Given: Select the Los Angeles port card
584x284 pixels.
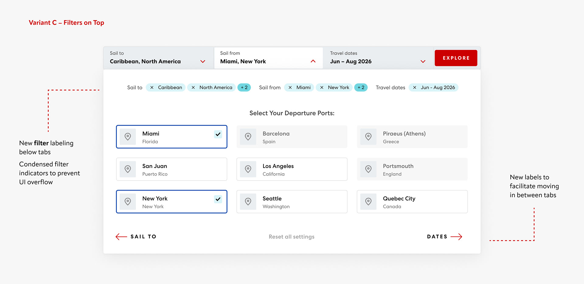Looking at the screenshot, I should pos(292,169).
